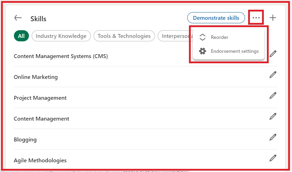Click the Online Marketing skill name

tap(35, 77)
